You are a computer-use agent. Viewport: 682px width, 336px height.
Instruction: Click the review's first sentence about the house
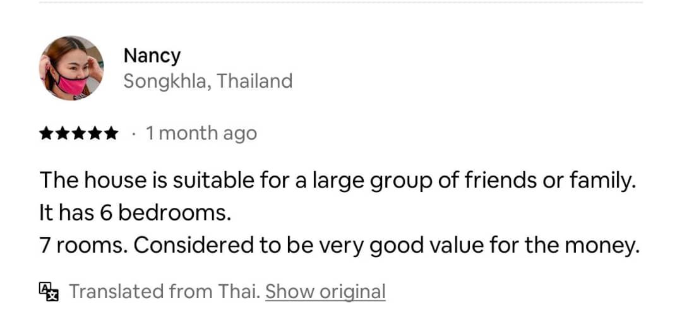(336, 181)
